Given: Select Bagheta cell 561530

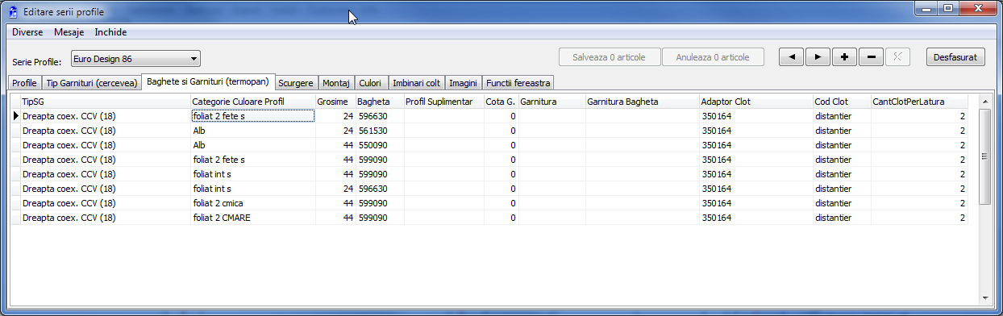Looking at the screenshot, I should (380, 131).
